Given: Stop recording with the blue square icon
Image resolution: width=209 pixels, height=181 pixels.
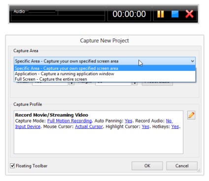Looking at the screenshot, I should coord(175,14).
